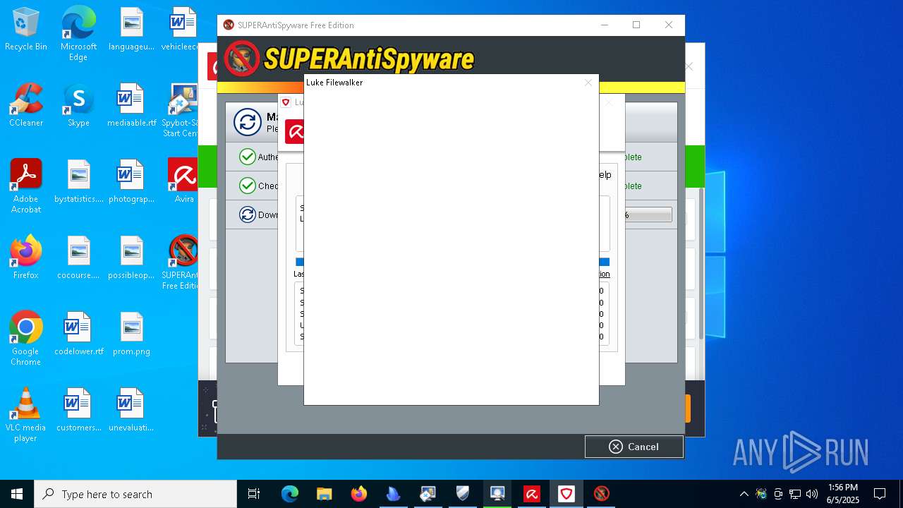Launch Firefox from desktop icon

click(26, 258)
